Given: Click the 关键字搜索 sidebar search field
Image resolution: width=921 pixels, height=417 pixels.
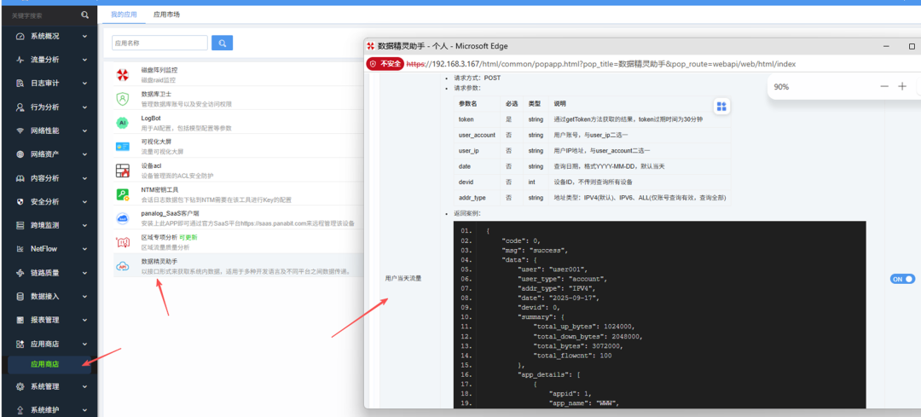Looking at the screenshot, I should [x=44, y=14].
